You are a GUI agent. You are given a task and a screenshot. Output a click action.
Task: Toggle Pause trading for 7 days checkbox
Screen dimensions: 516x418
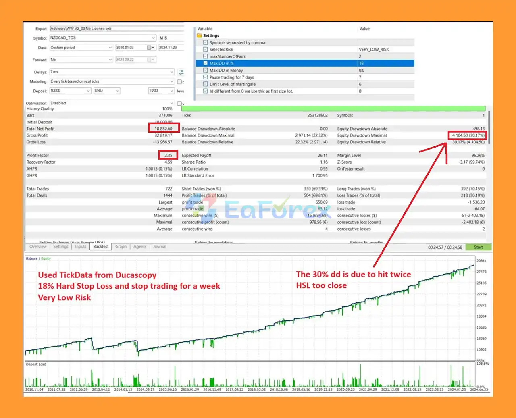(x=206, y=77)
